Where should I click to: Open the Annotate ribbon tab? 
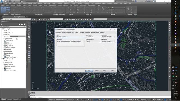click(13, 5)
